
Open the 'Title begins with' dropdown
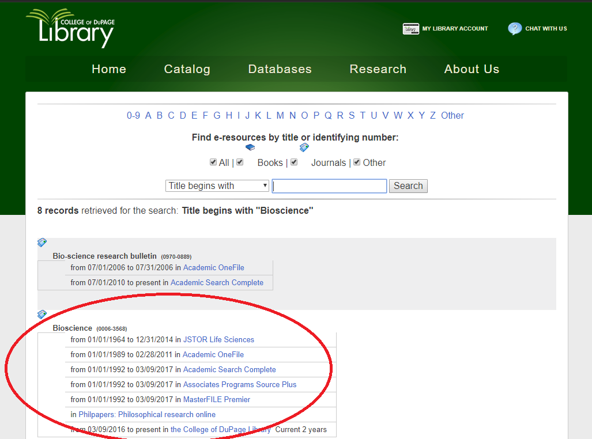217,186
